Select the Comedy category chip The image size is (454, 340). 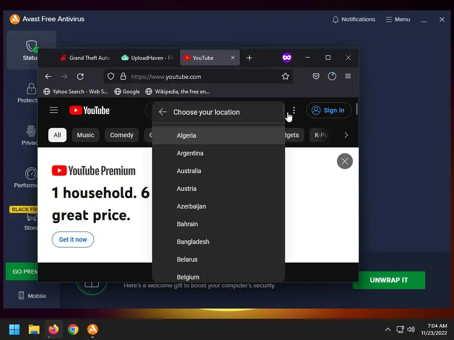pyautogui.click(x=121, y=135)
